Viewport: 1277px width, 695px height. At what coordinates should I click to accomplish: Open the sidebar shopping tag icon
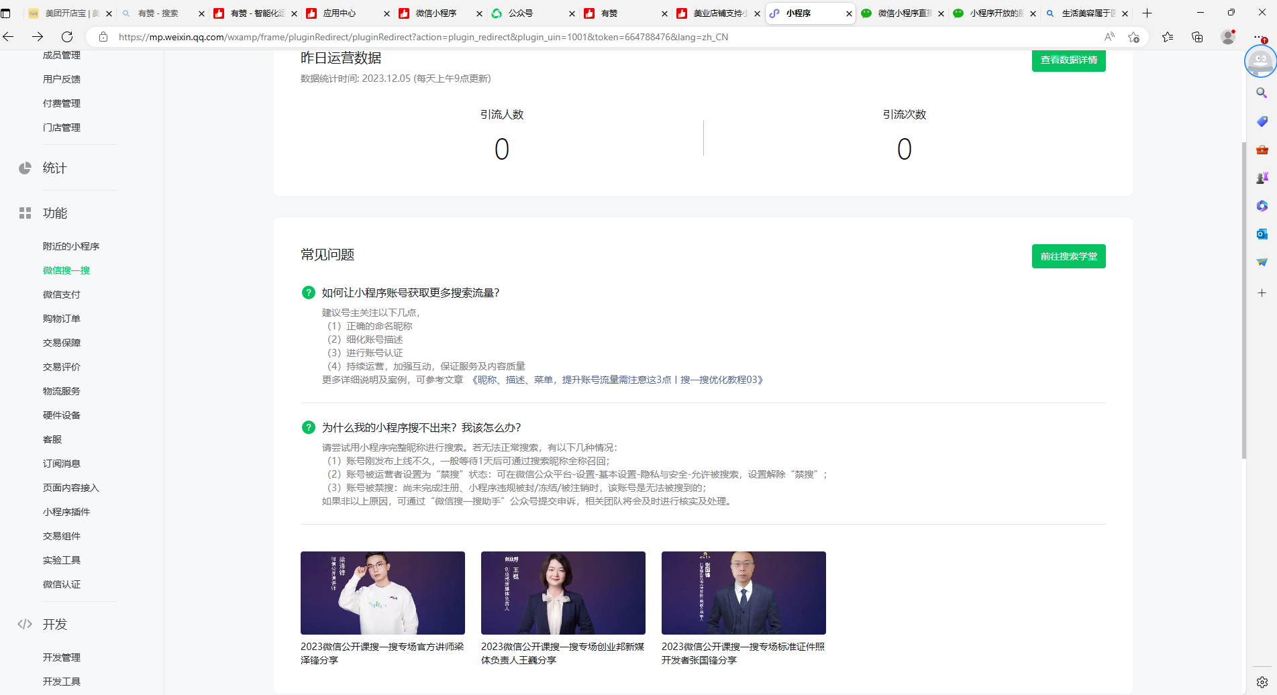1262,121
